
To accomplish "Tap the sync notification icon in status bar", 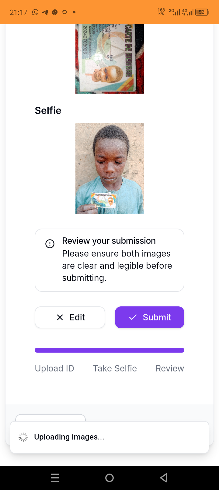I will coord(64,12).
